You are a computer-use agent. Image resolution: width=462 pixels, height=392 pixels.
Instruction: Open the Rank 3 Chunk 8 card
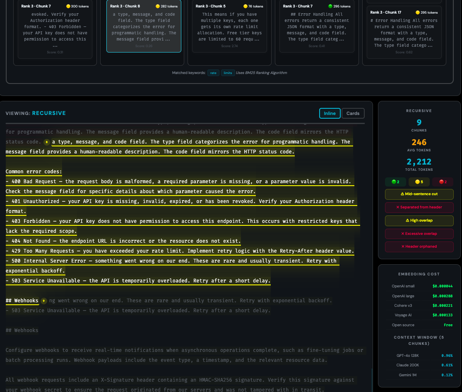(144, 26)
